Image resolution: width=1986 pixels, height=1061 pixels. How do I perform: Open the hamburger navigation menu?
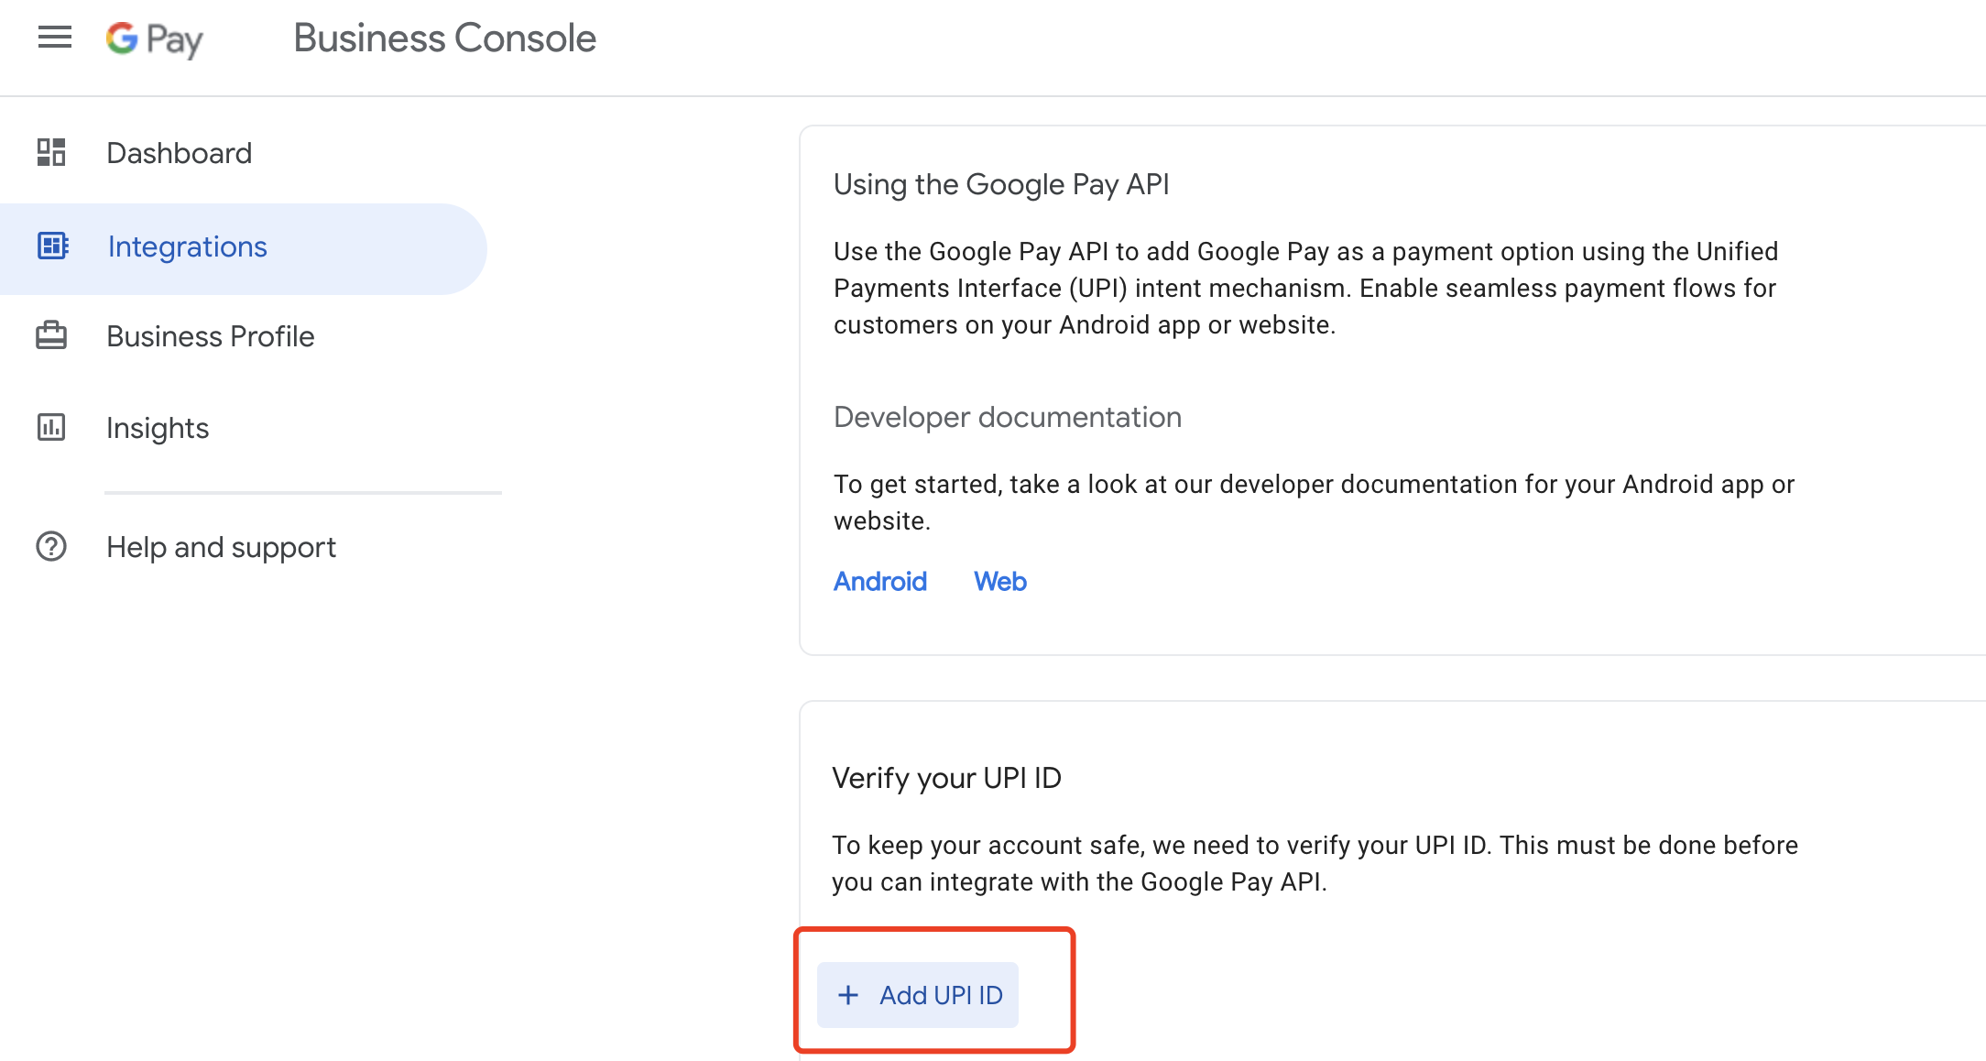(x=54, y=37)
